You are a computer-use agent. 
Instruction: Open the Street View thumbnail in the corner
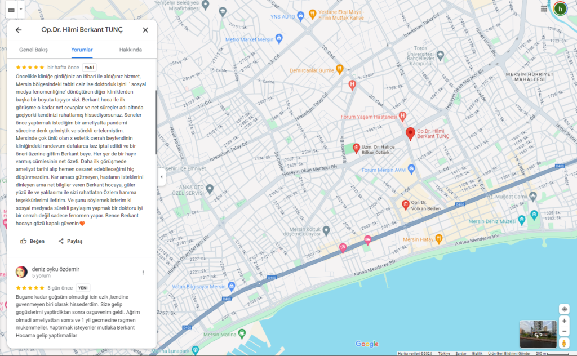point(538,334)
